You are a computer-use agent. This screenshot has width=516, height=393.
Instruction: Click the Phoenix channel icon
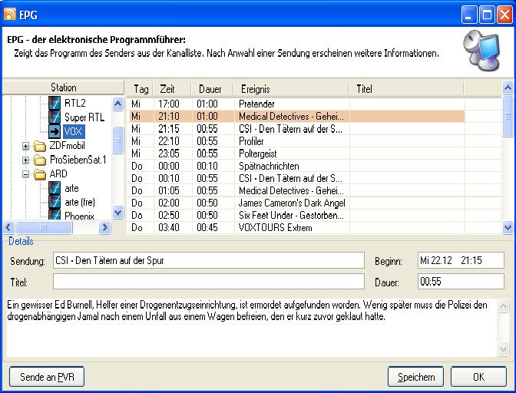(x=55, y=215)
